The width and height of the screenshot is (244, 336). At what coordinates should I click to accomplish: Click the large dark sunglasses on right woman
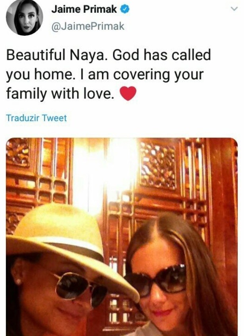tap(156, 279)
